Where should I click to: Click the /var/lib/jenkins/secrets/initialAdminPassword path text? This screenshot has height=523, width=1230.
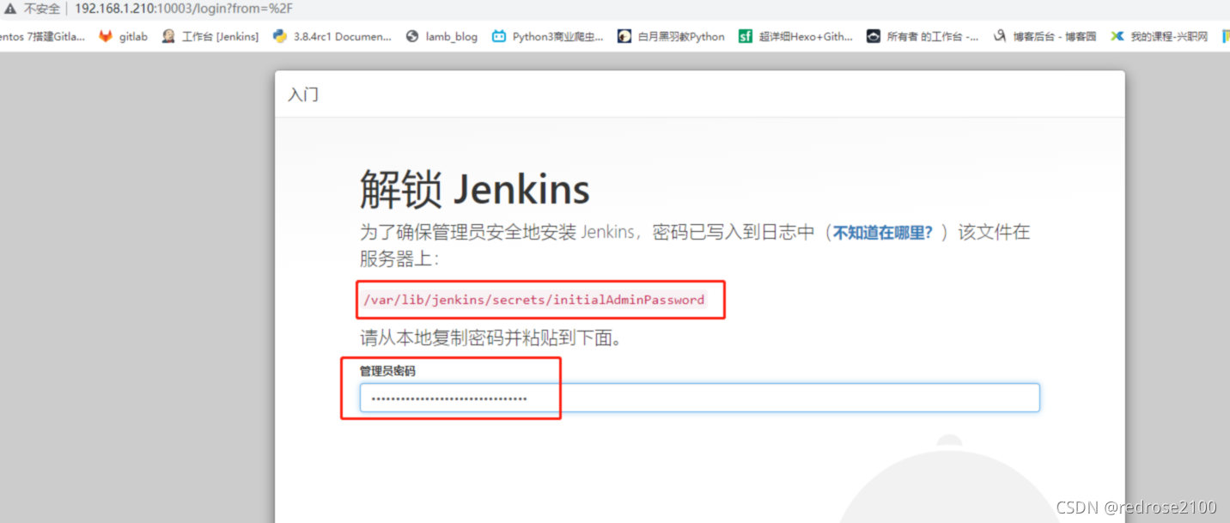[533, 300]
